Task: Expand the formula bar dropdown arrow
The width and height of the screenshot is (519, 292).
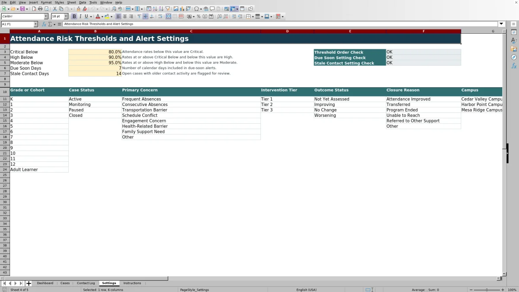Action: (x=502, y=24)
